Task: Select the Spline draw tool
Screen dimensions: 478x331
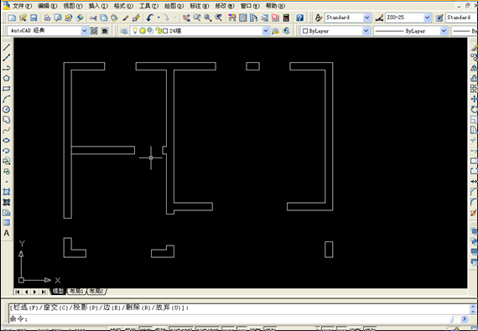Action: [x=7, y=130]
